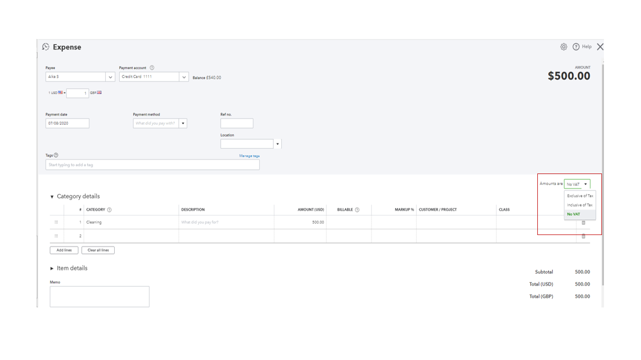This screenshot has height=360, width=641.
Task: Click the Payment account help icon
Action: [152, 67]
